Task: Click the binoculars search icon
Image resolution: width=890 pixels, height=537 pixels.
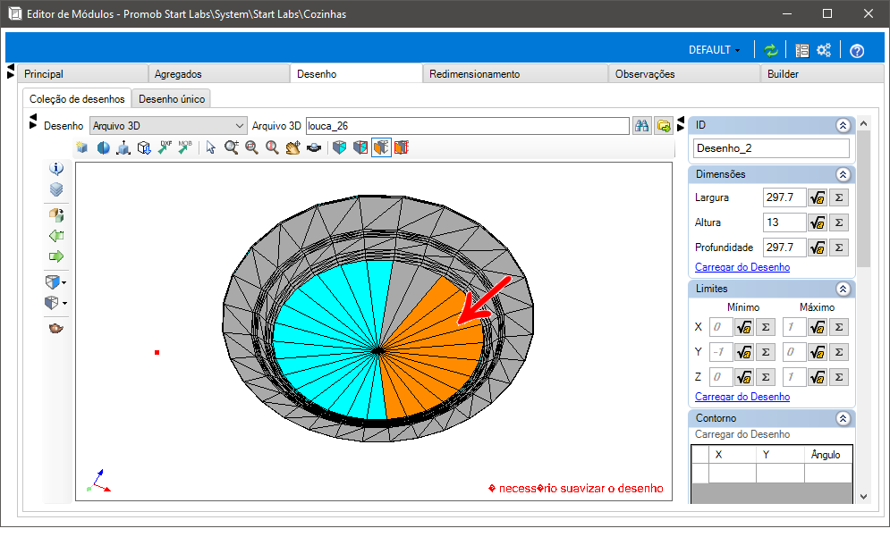Action: [x=642, y=125]
